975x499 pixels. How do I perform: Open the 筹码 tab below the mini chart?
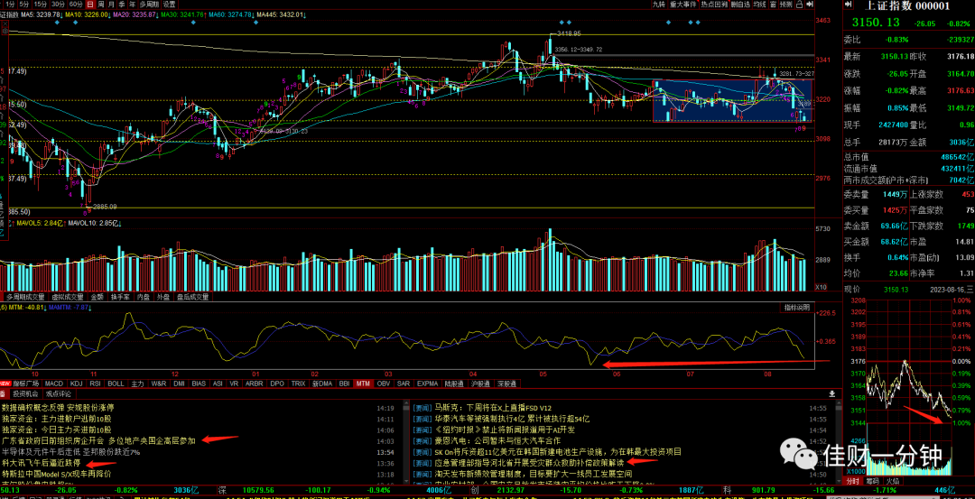pyautogui.click(x=874, y=481)
